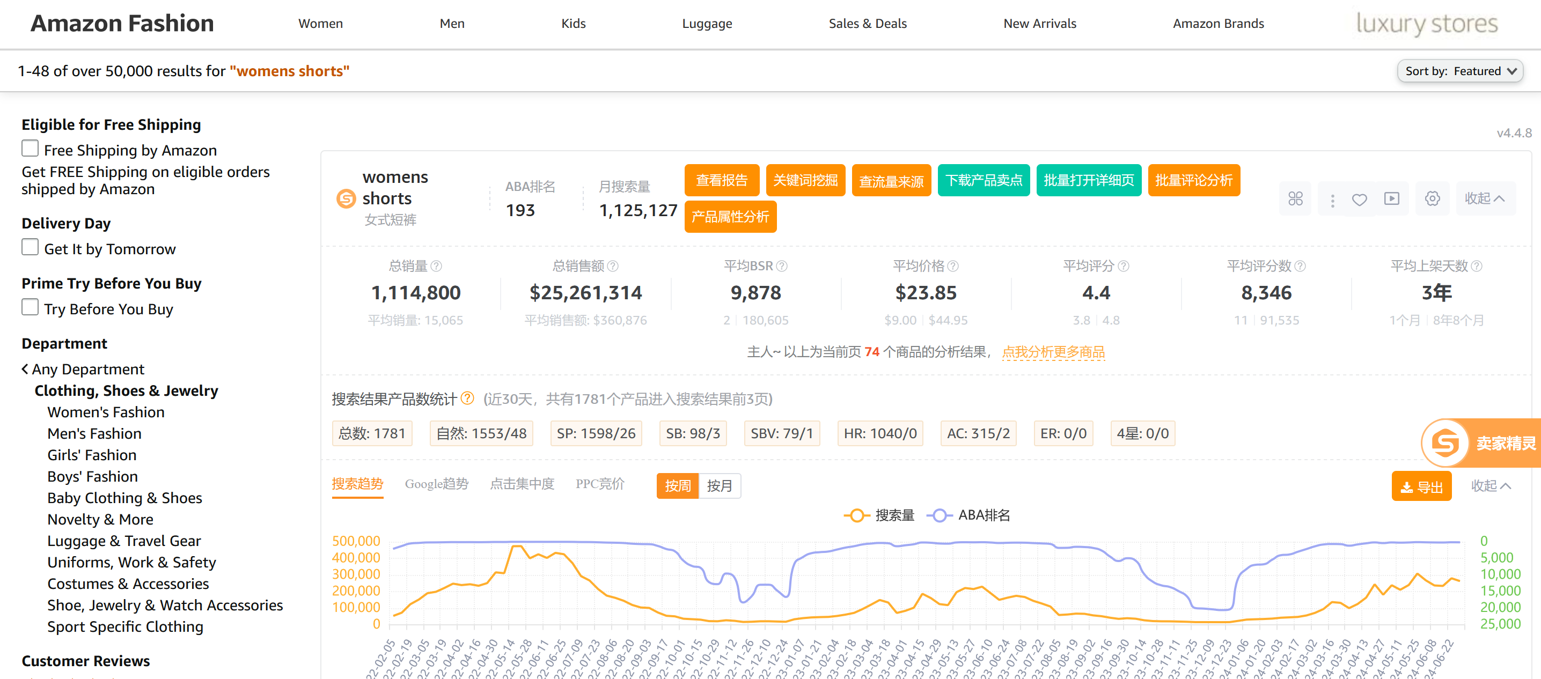Click the 点我分析更多商品 link
Viewport: 1541px width, 679px height.
click(1053, 351)
